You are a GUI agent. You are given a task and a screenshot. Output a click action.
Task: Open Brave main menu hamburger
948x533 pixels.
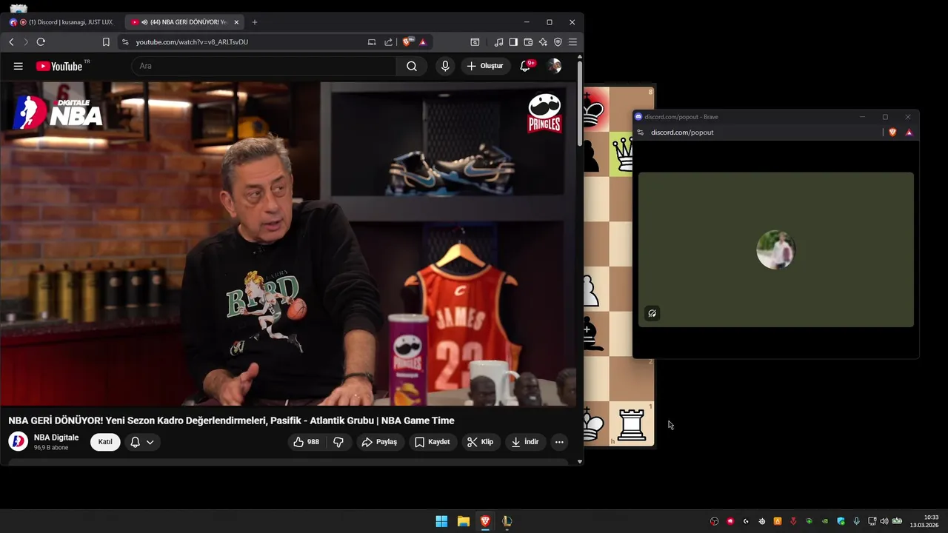(573, 42)
